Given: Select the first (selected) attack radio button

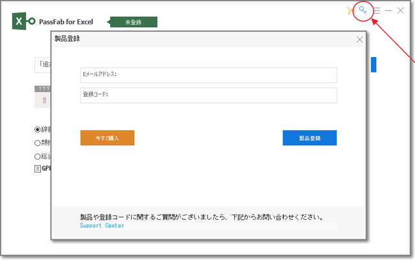Looking at the screenshot, I should point(38,130).
